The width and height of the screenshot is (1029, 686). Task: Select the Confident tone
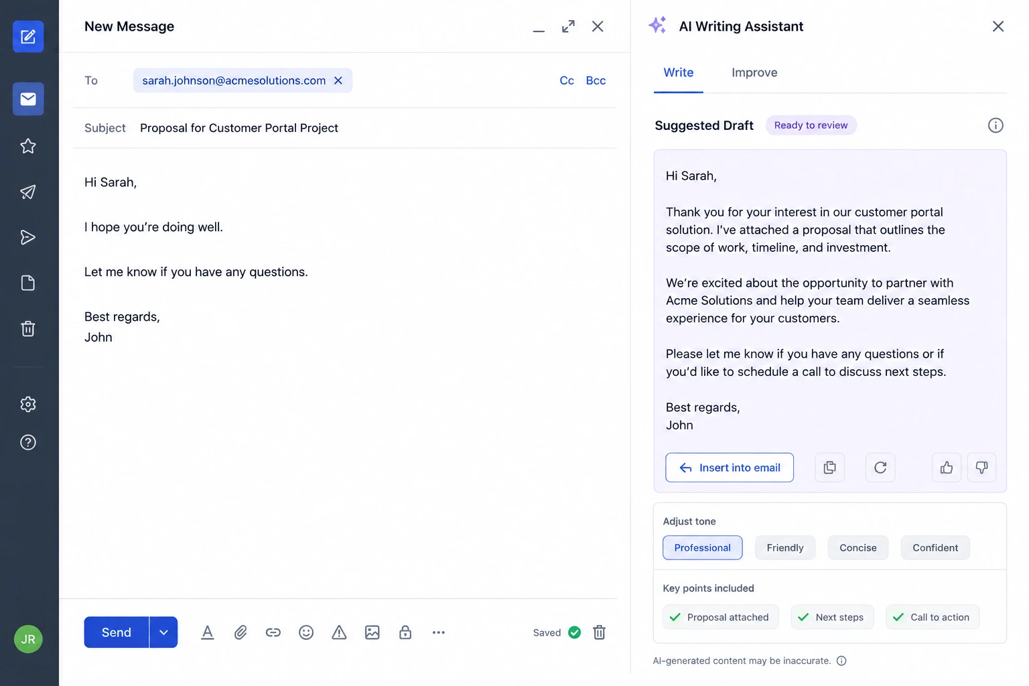pos(935,548)
